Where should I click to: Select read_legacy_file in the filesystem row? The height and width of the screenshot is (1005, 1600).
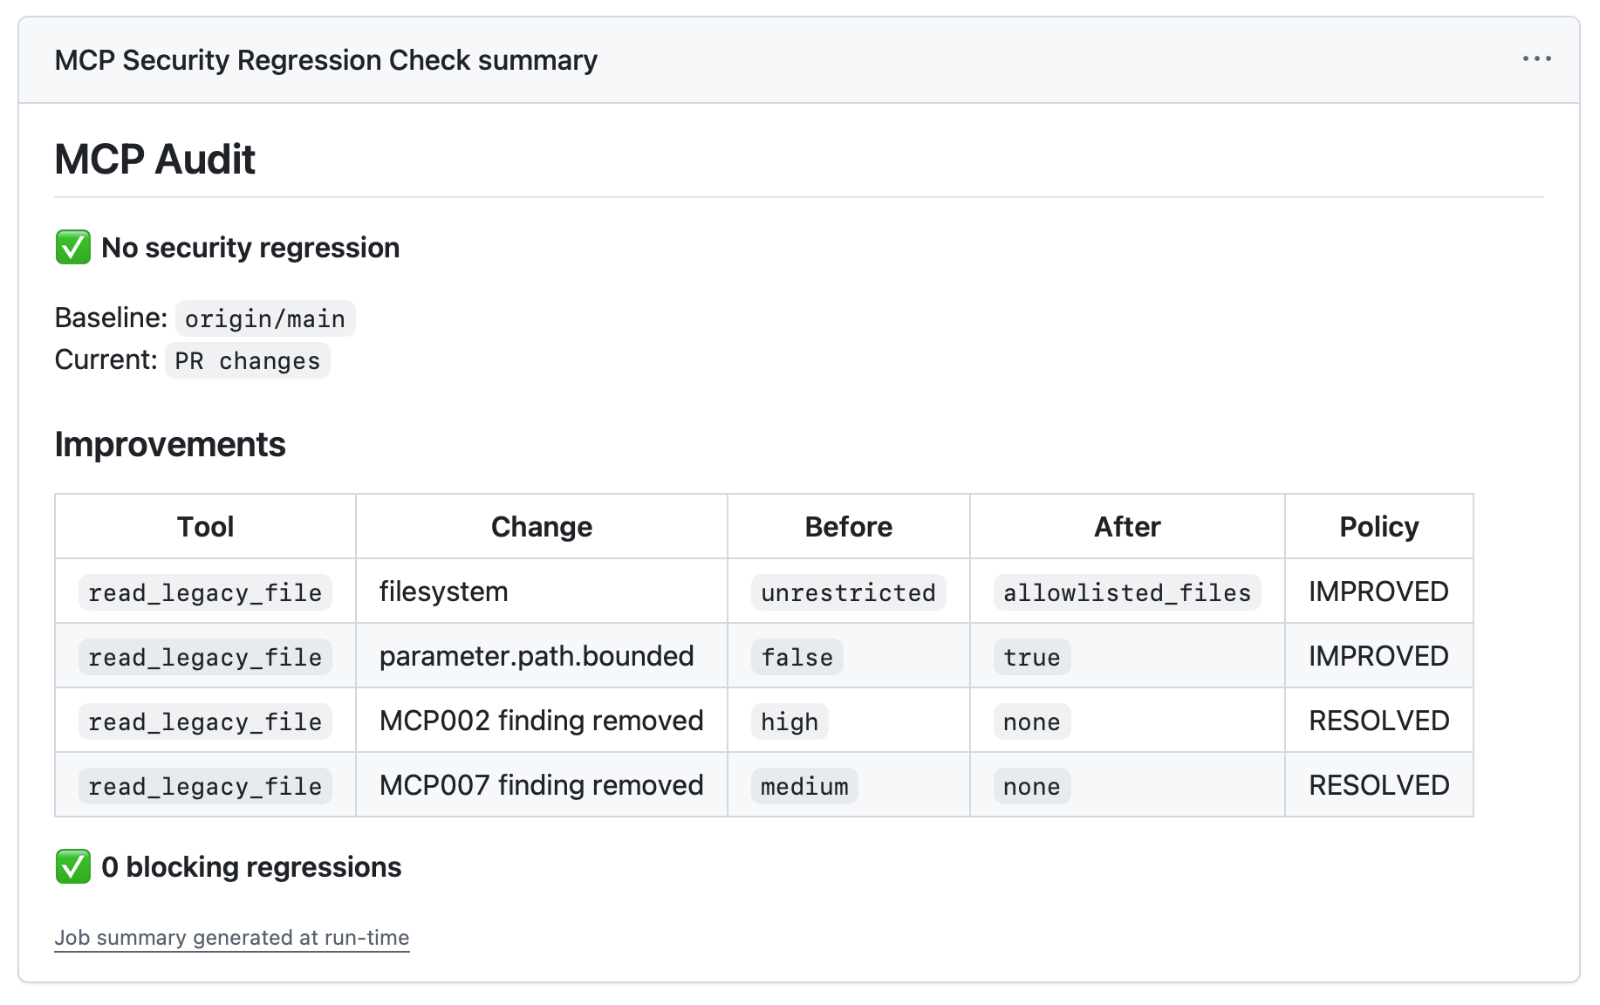[x=205, y=592]
